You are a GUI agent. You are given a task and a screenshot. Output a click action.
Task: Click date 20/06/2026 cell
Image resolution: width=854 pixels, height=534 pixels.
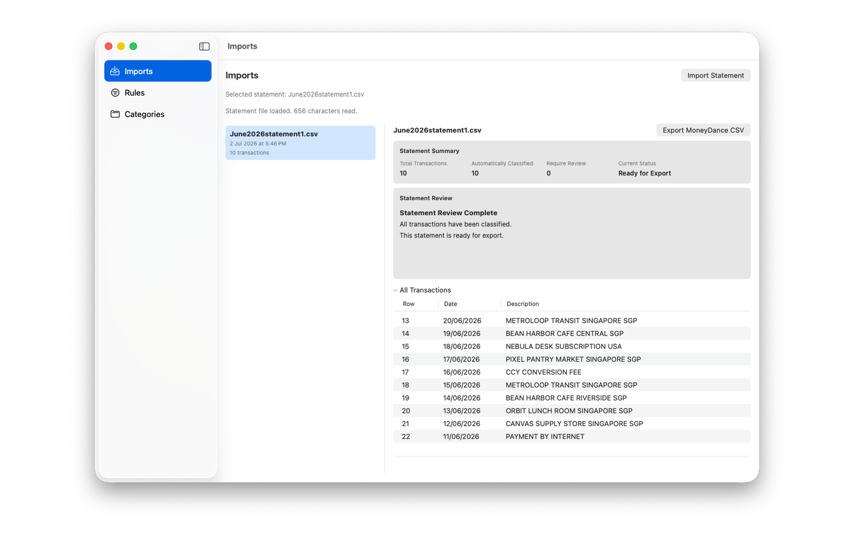462,320
